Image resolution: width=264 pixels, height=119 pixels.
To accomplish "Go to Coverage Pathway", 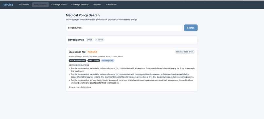I will click(x=80, y=5).
